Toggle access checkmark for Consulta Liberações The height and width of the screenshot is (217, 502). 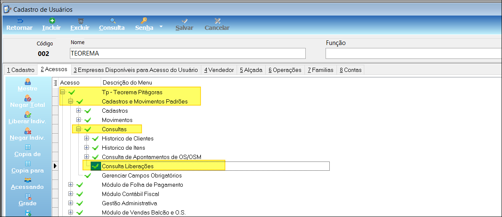pyautogui.click(x=95, y=166)
